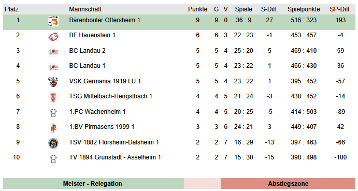
Task: Open the BF Hauenstein 1 team link
Action: (x=92, y=35)
